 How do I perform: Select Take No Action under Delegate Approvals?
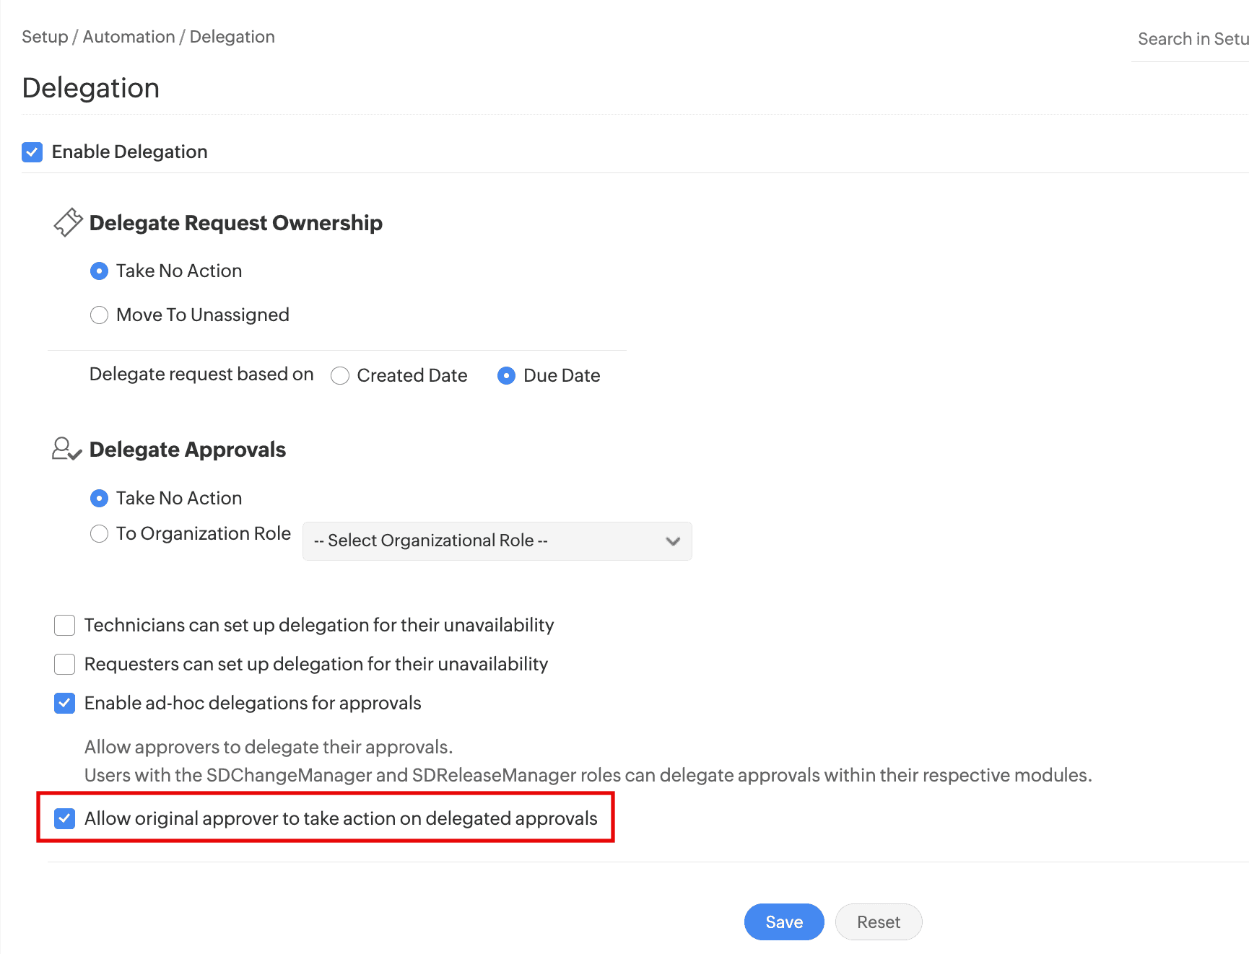point(99,498)
